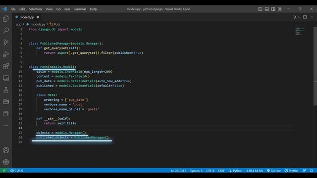Click the code minimap preview
The height and width of the screenshot is (178, 317).
pos(300,31)
